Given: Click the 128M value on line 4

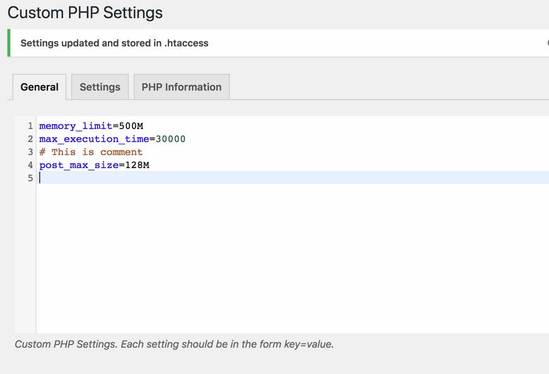Looking at the screenshot, I should (x=138, y=165).
